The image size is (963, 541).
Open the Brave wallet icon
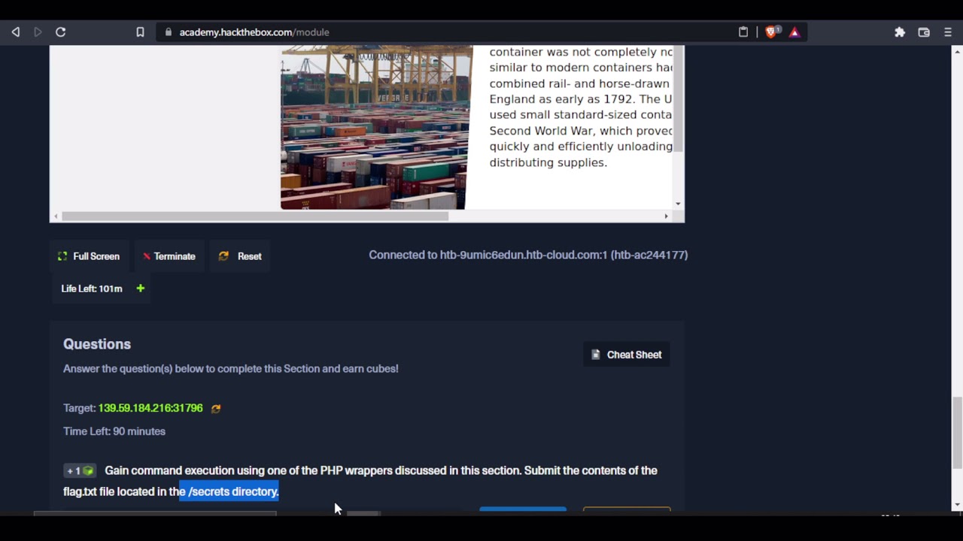pyautogui.click(x=924, y=32)
